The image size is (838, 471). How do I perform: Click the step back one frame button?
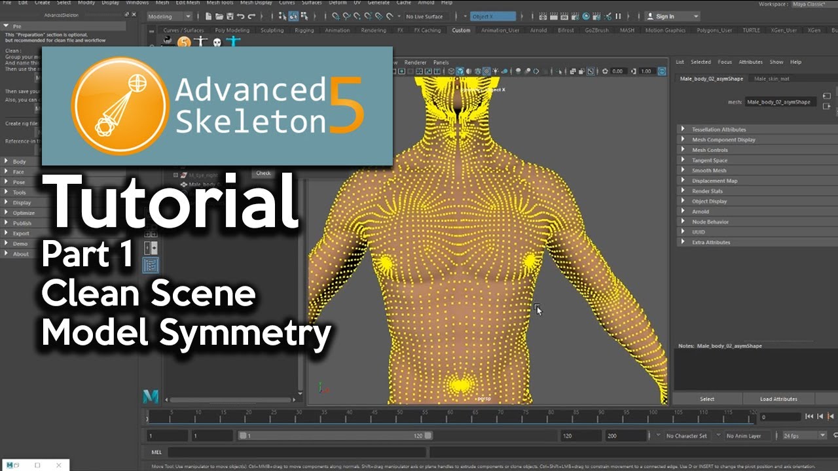pyautogui.click(x=820, y=416)
